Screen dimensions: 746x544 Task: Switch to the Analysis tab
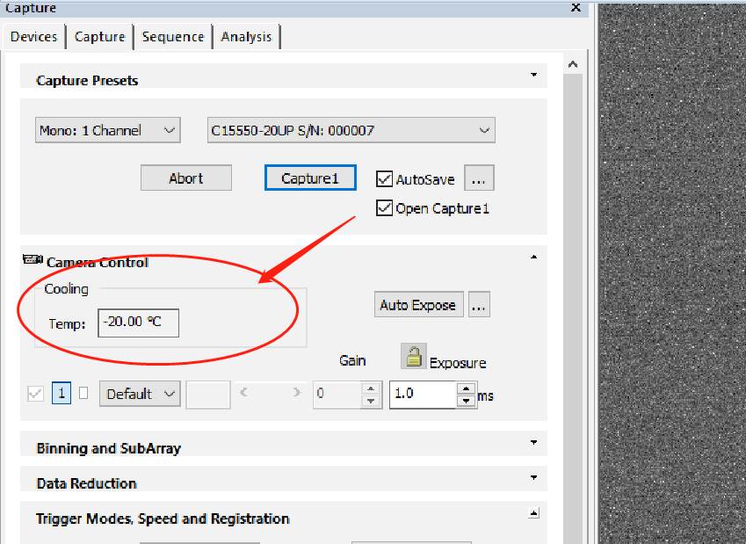point(247,37)
